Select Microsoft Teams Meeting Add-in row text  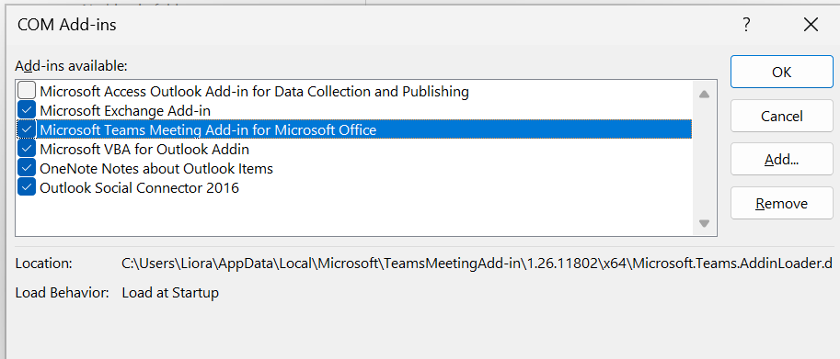point(209,129)
